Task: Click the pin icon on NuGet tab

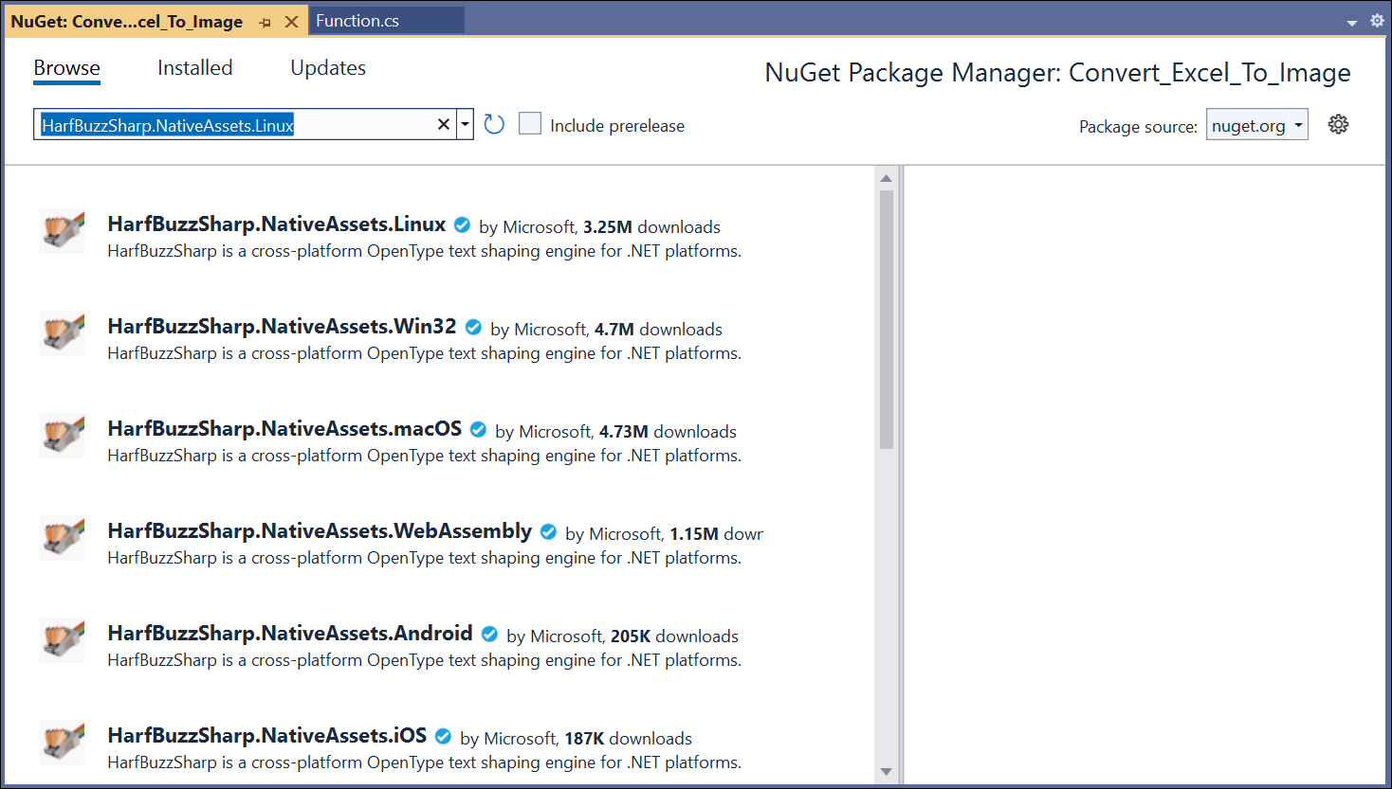Action: coord(265,22)
